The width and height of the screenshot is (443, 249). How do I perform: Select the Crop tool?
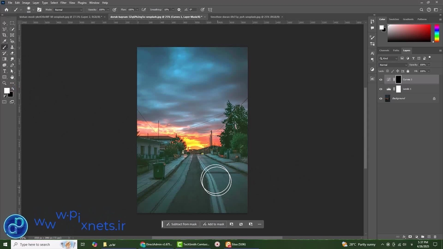4,35
